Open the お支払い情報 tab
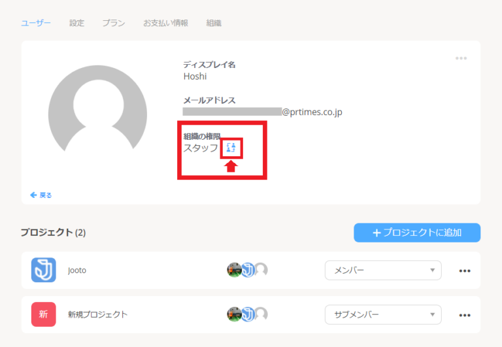The width and height of the screenshot is (502, 347). [166, 23]
